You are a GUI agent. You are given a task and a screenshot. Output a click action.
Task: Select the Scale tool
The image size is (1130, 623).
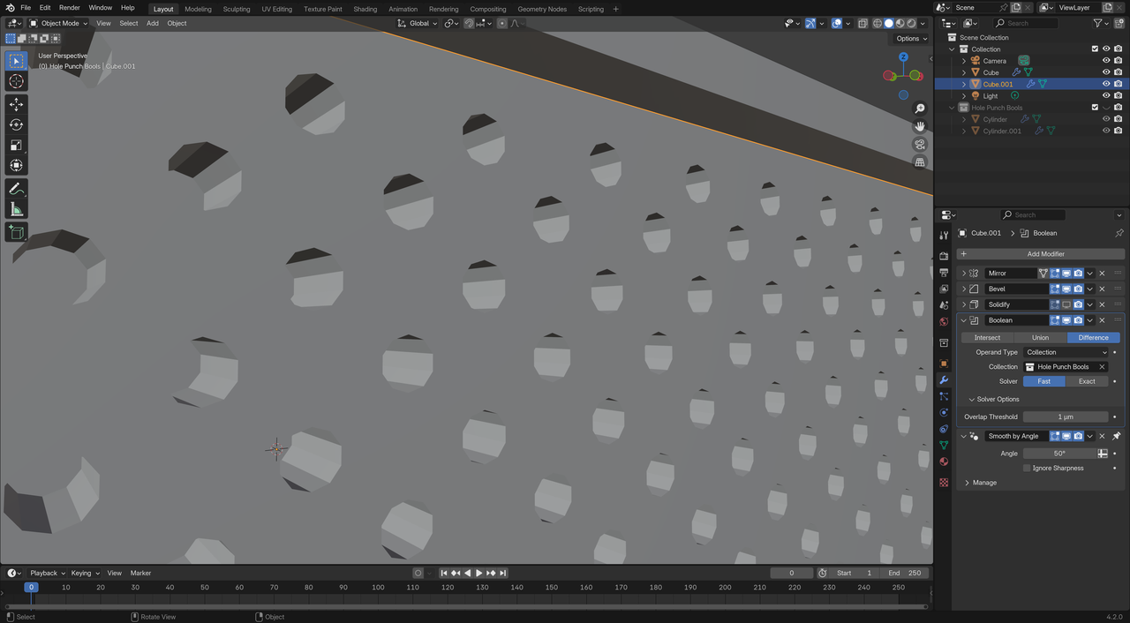pyautogui.click(x=16, y=145)
